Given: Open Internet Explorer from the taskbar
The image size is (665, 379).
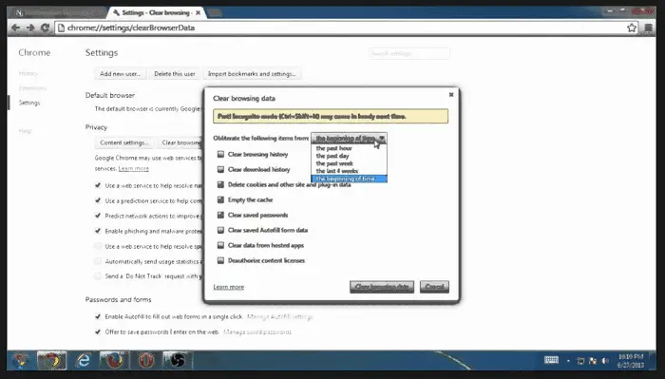Looking at the screenshot, I should point(84,360).
